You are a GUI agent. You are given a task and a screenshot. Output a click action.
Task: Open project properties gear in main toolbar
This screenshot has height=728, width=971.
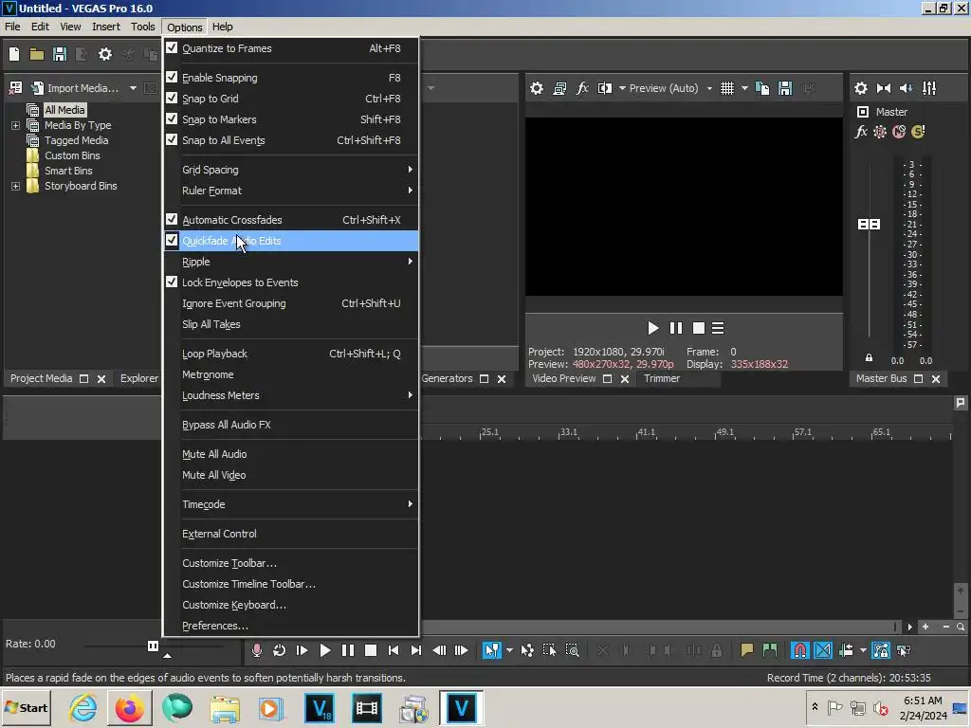pyautogui.click(x=105, y=54)
